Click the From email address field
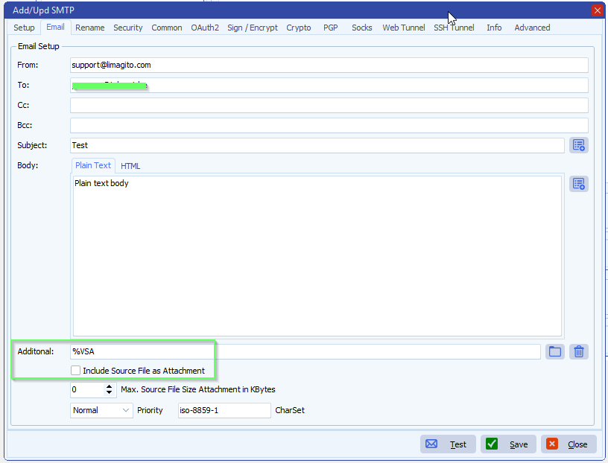Screen dimensions: 608x463 (329, 65)
